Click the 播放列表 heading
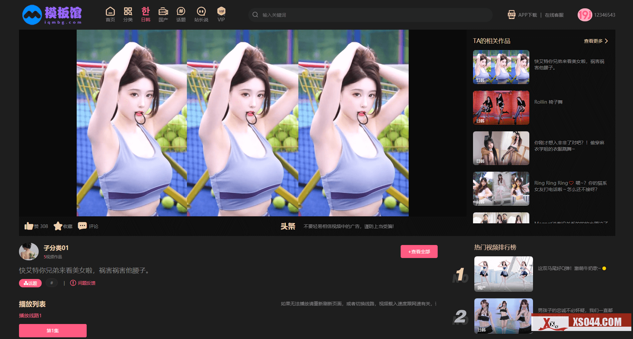This screenshot has width=633, height=339. [32, 304]
